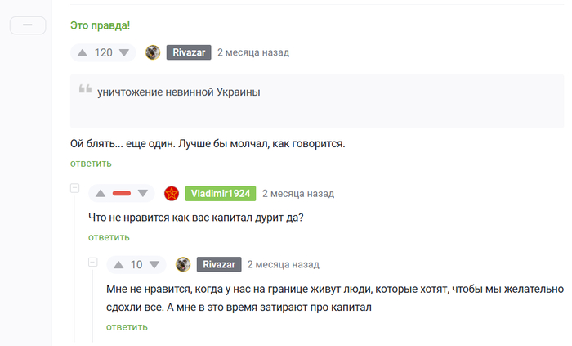Screen dimensions: 572x346
Task: Upvote Vladimir1924's comment
Action: (x=101, y=194)
